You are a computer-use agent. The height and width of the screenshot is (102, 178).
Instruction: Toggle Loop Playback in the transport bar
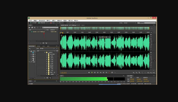(112, 73)
